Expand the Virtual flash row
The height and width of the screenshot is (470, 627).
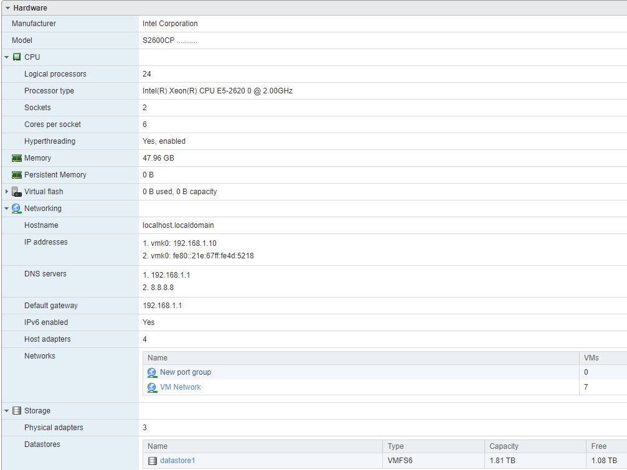pyautogui.click(x=7, y=192)
